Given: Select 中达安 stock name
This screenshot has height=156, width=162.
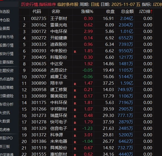Looking at the screenshot, I should coord(56,64).
